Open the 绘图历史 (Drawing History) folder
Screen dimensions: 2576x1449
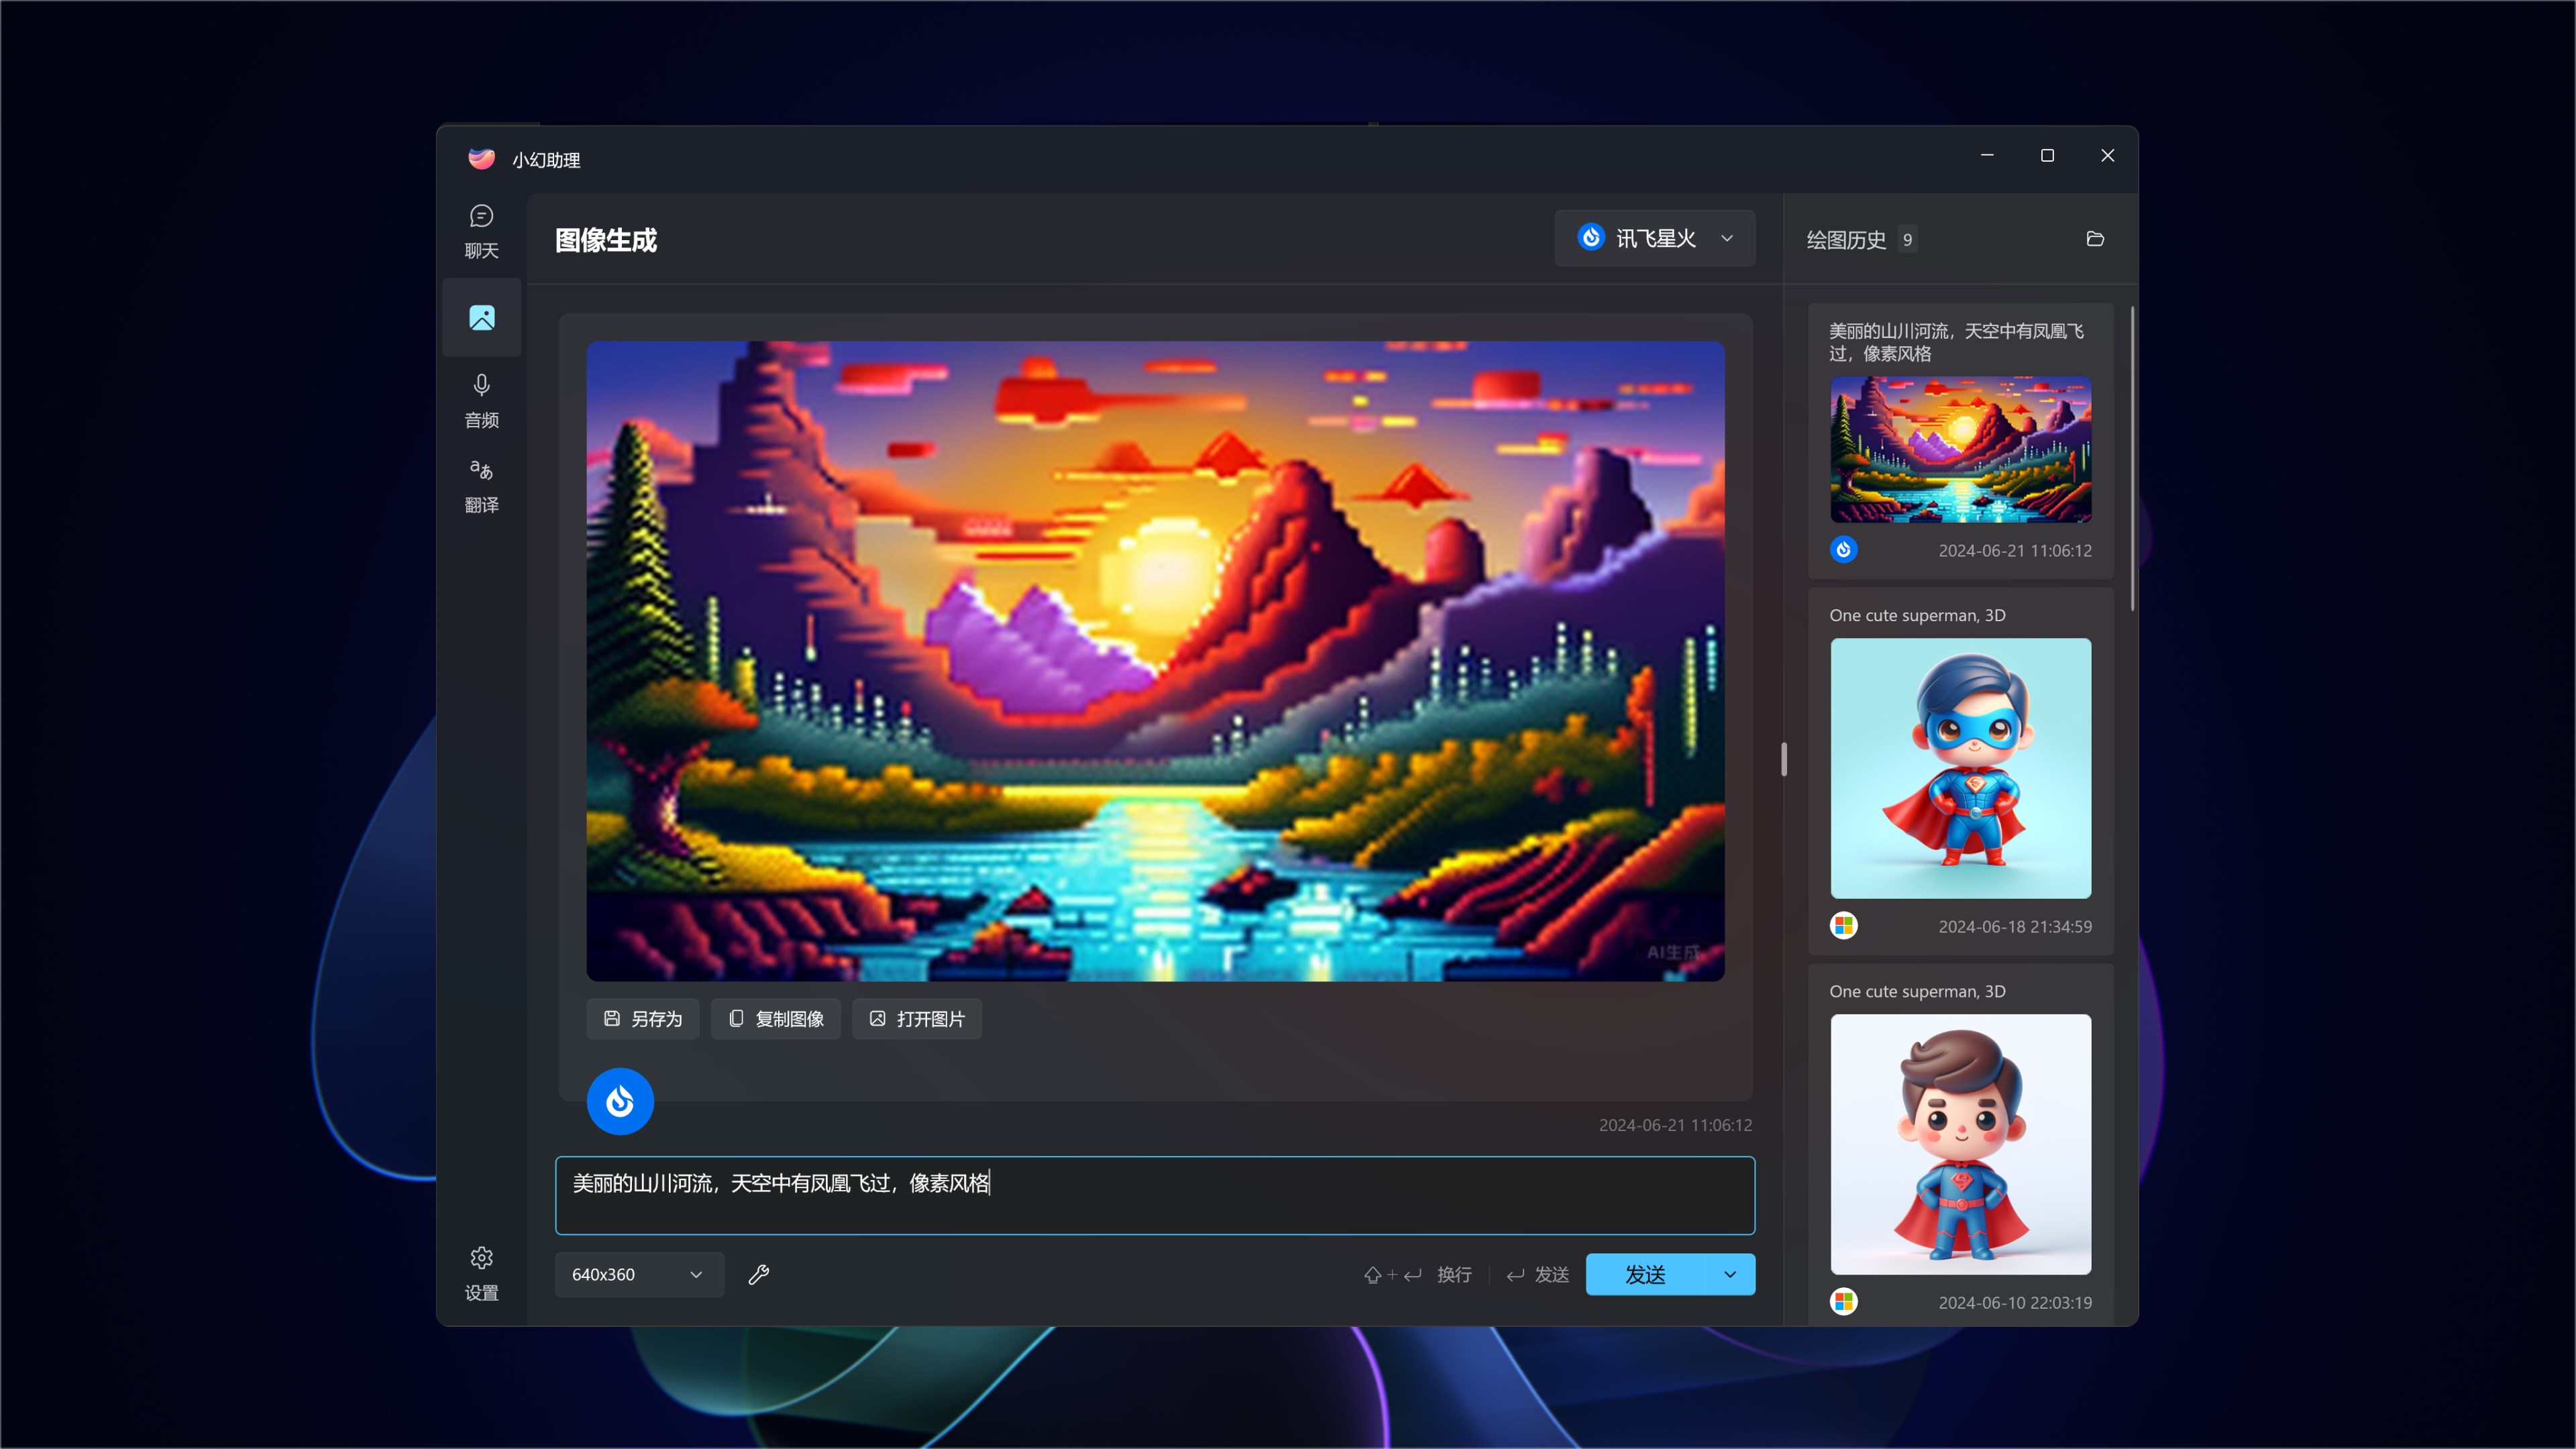pos(2096,239)
